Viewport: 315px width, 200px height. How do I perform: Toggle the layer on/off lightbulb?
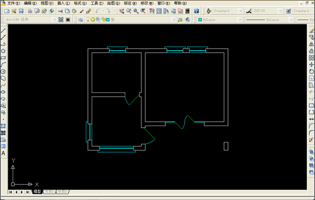click(88, 20)
